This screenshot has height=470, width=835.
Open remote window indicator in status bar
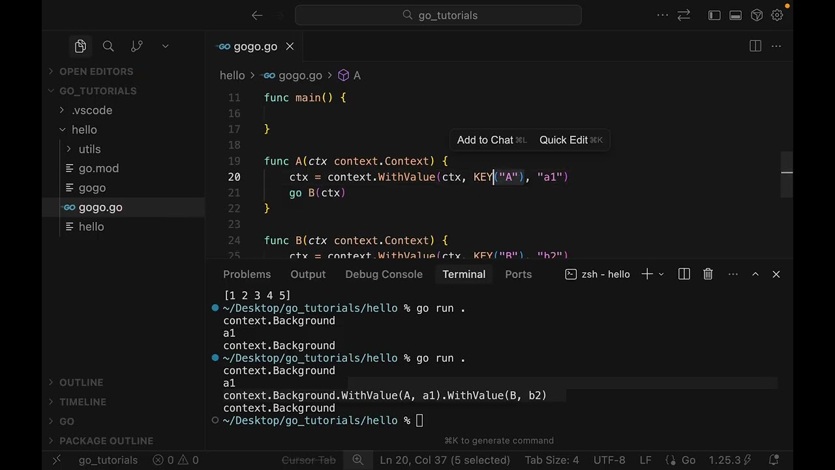(x=57, y=460)
